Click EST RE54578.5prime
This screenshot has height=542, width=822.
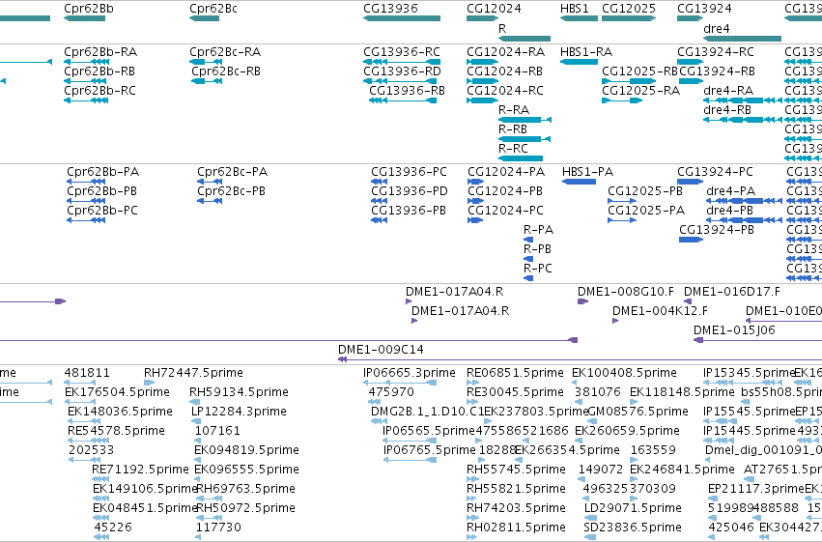coord(116,432)
